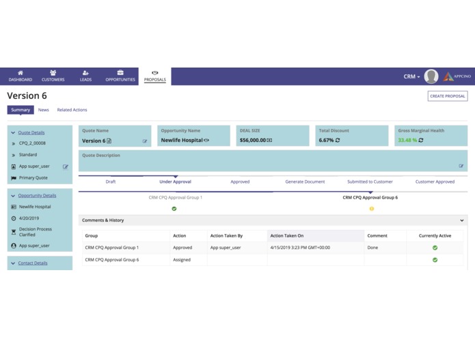Expand the Contact Details chevron

[x=13, y=263]
